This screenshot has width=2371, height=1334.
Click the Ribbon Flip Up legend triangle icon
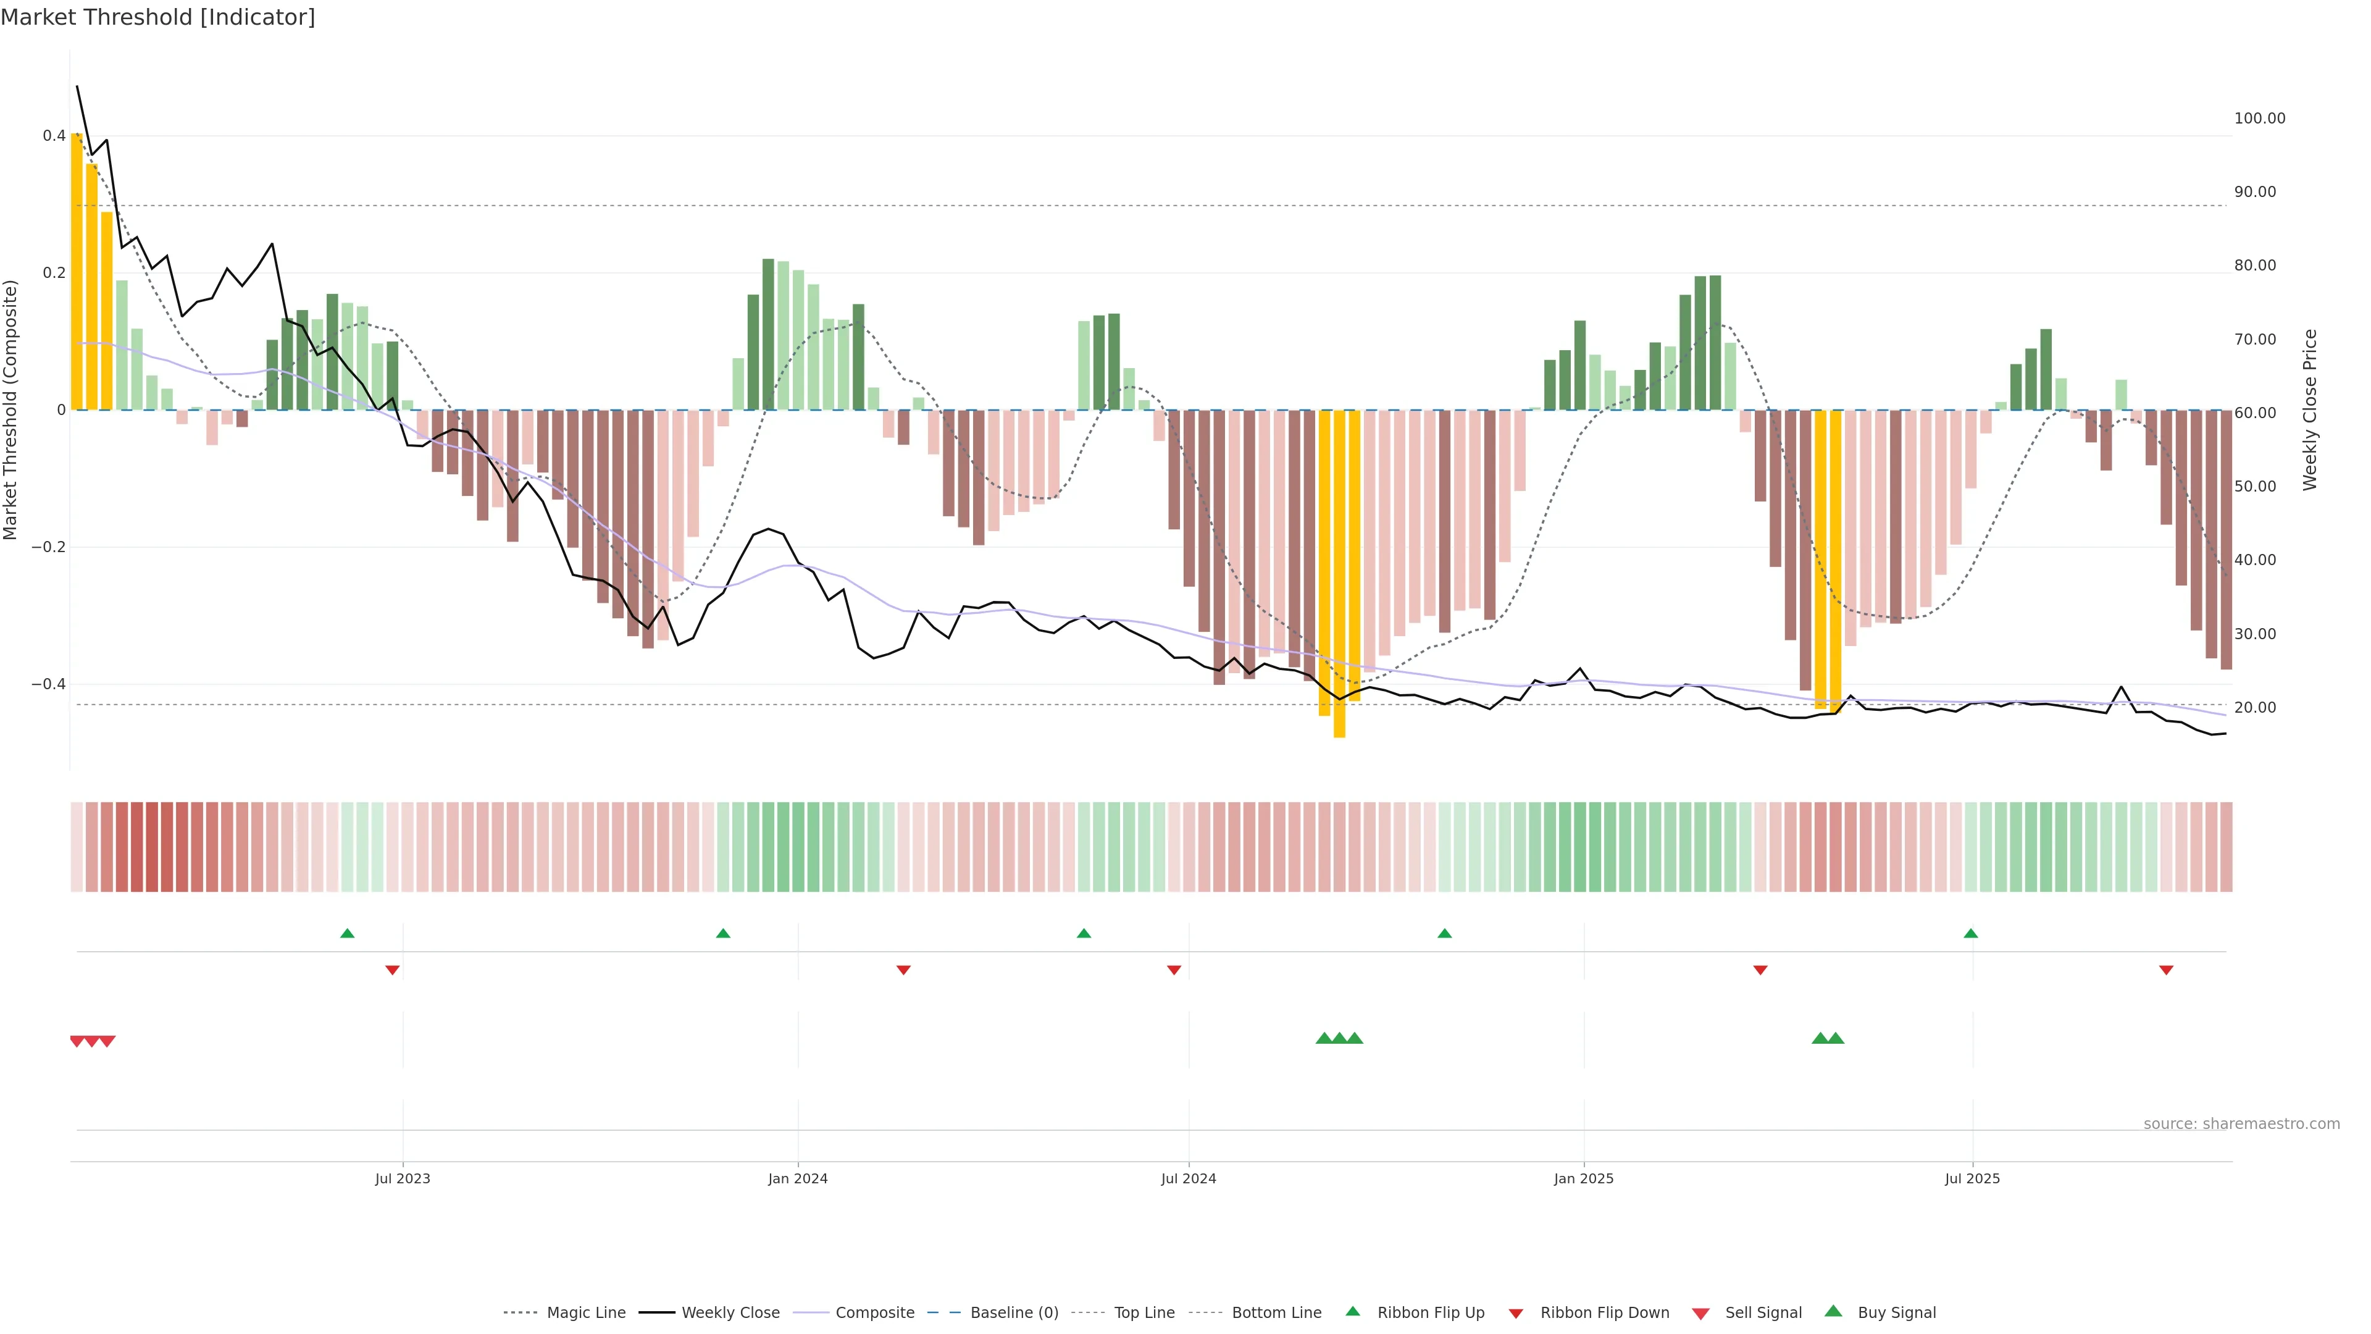pos(1352,1311)
